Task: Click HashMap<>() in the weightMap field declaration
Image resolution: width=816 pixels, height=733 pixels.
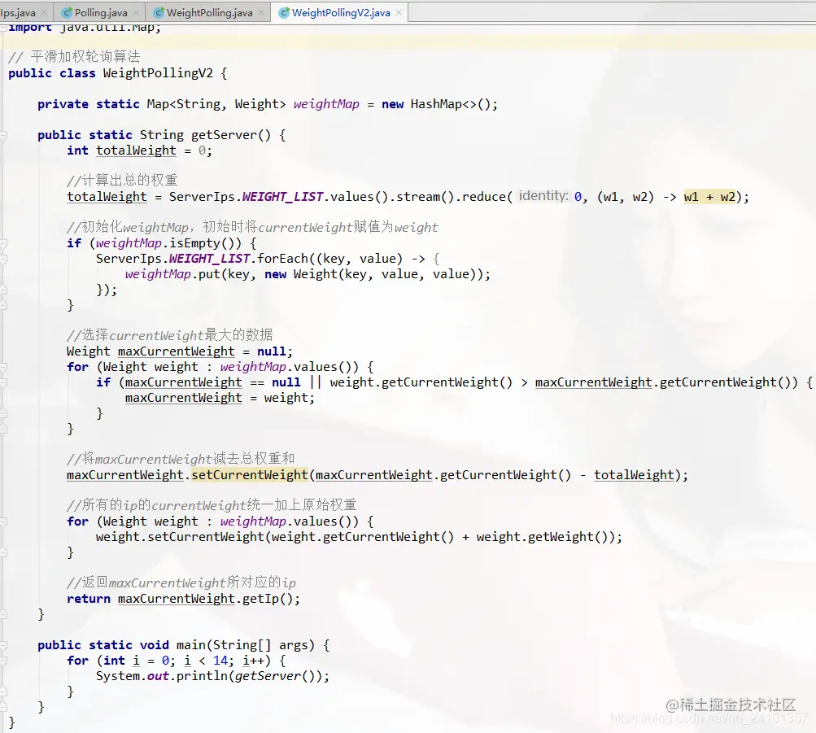Action: coord(450,104)
